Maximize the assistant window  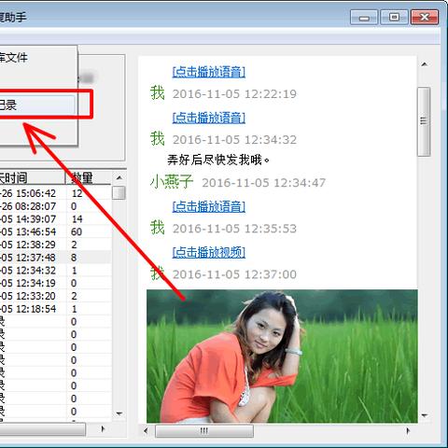click(x=394, y=17)
